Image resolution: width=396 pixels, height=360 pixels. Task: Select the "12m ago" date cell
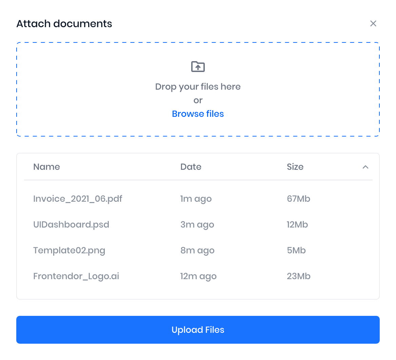click(x=198, y=276)
